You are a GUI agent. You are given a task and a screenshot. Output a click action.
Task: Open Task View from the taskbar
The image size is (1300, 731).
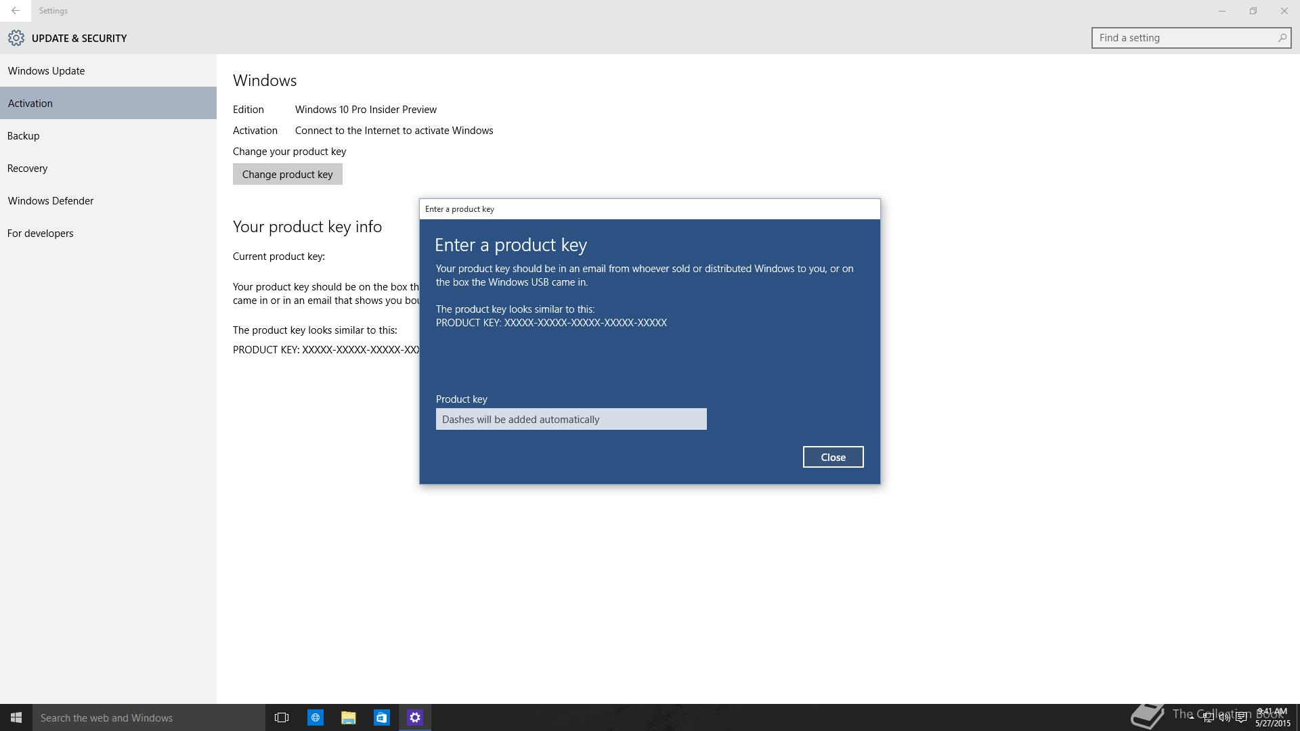[x=282, y=717]
